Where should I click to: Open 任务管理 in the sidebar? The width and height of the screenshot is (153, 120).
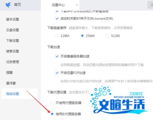click(x=13, y=62)
